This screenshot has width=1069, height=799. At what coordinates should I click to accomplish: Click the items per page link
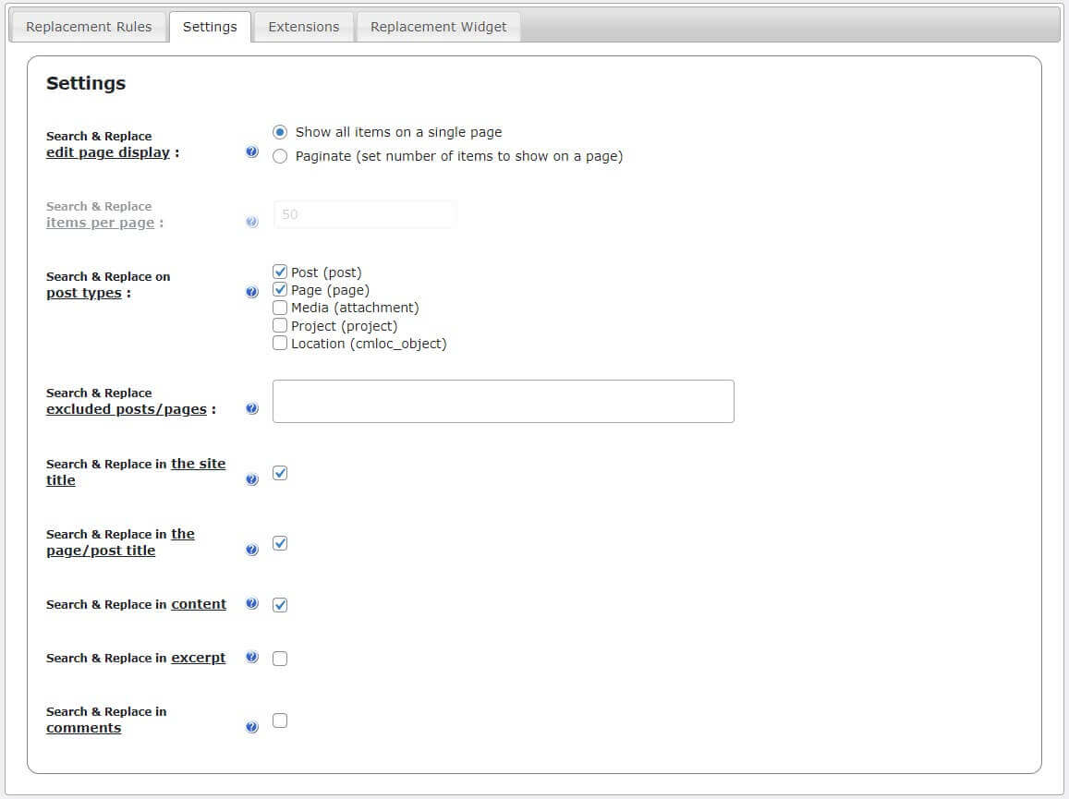[100, 223]
